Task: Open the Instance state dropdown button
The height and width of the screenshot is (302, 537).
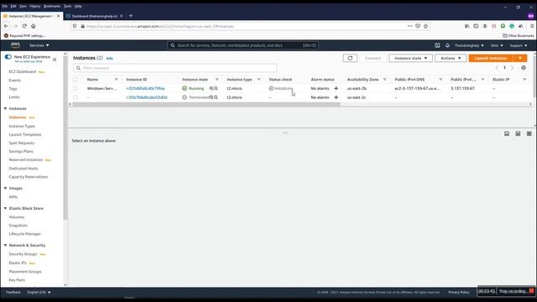Action: tap(410, 58)
